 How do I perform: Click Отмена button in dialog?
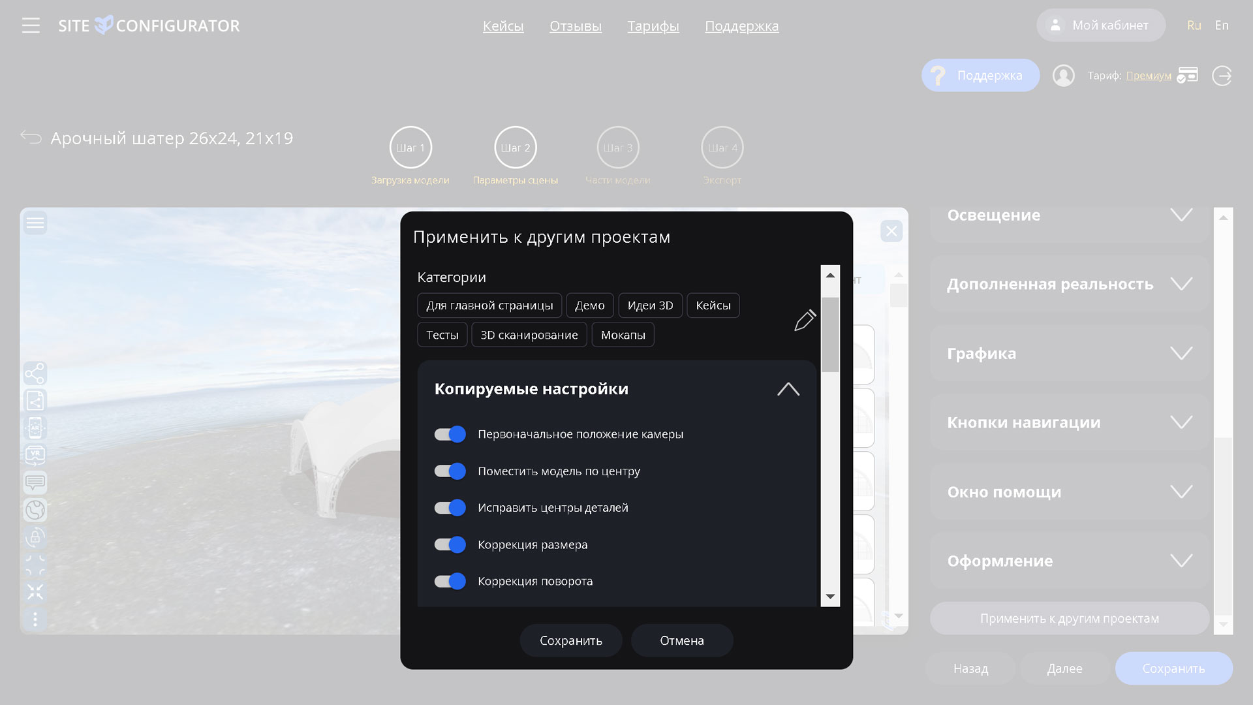[x=681, y=640]
